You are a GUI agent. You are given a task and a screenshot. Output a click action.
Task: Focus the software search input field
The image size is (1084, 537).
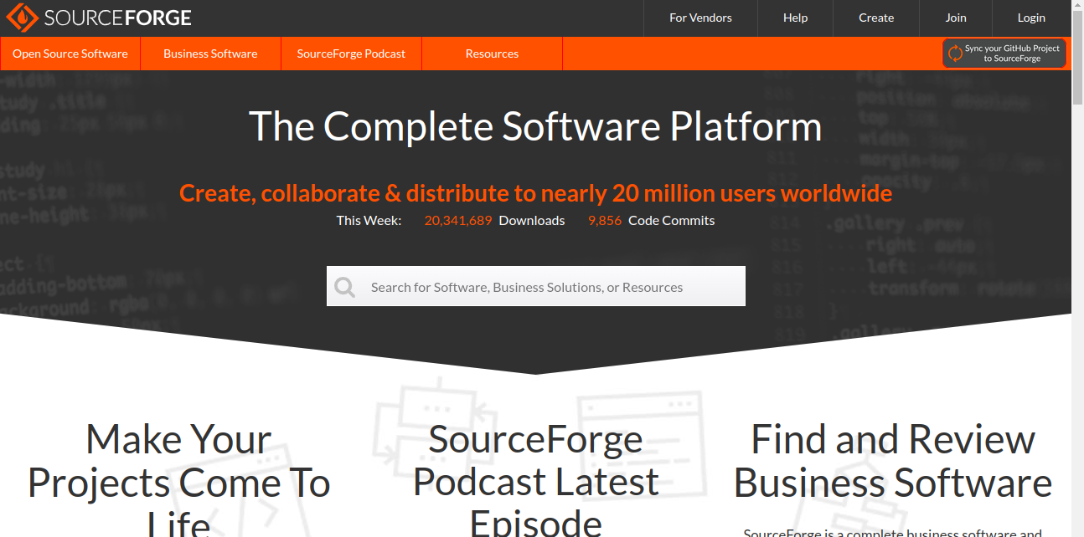click(x=536, y=286)
